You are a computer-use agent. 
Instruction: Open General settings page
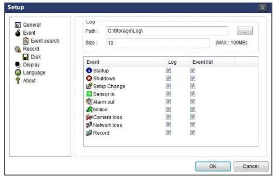32,25
